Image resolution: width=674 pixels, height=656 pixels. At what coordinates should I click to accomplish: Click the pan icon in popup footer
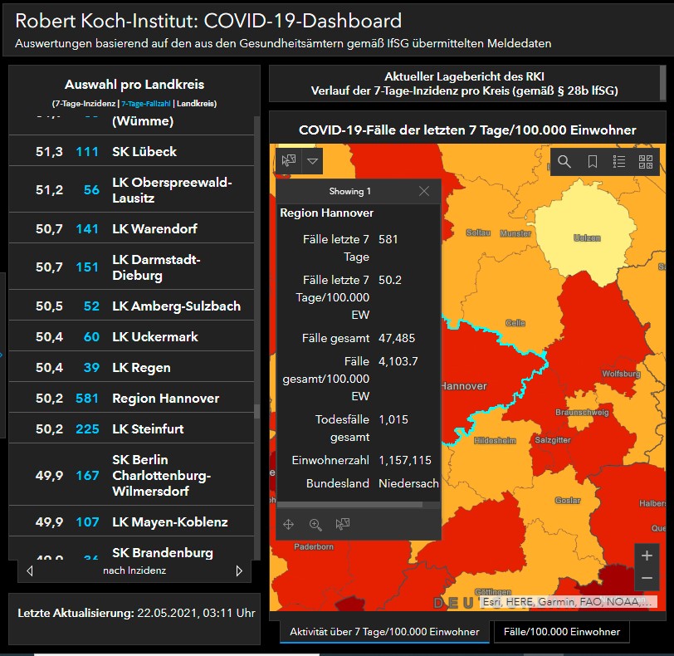(289, 524)
